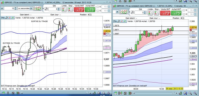199x96 pixels.
Task: Click Limite order icon in right window
Action: 150,13
